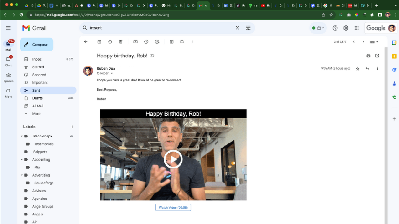Collapse the Accounting label

[22, 159]
